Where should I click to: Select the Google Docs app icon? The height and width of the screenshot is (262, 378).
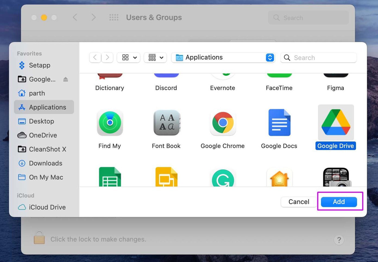(279, 122)
